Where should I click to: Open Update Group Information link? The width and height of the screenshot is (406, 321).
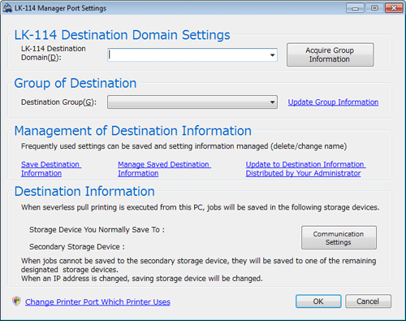pos(333,102)
